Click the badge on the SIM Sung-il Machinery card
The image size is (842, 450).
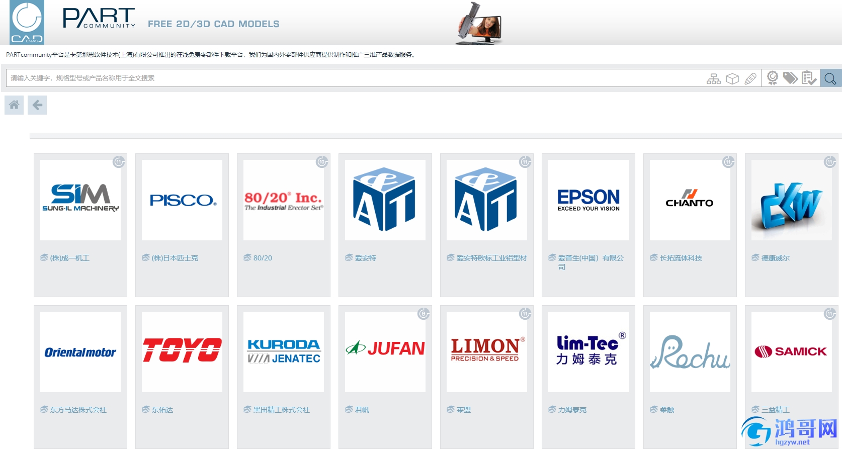tap(119, 162)
